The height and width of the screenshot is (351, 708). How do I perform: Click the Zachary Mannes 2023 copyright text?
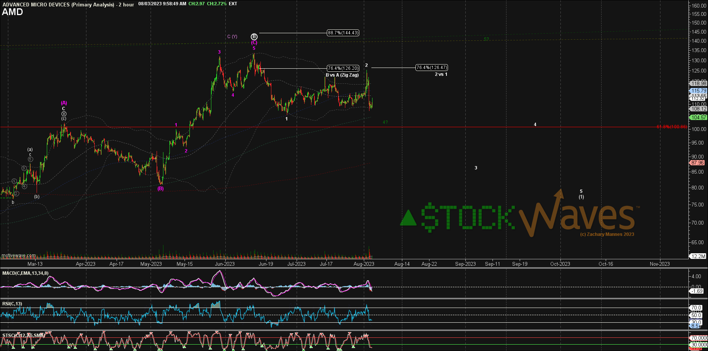click(x=607, y=234)
